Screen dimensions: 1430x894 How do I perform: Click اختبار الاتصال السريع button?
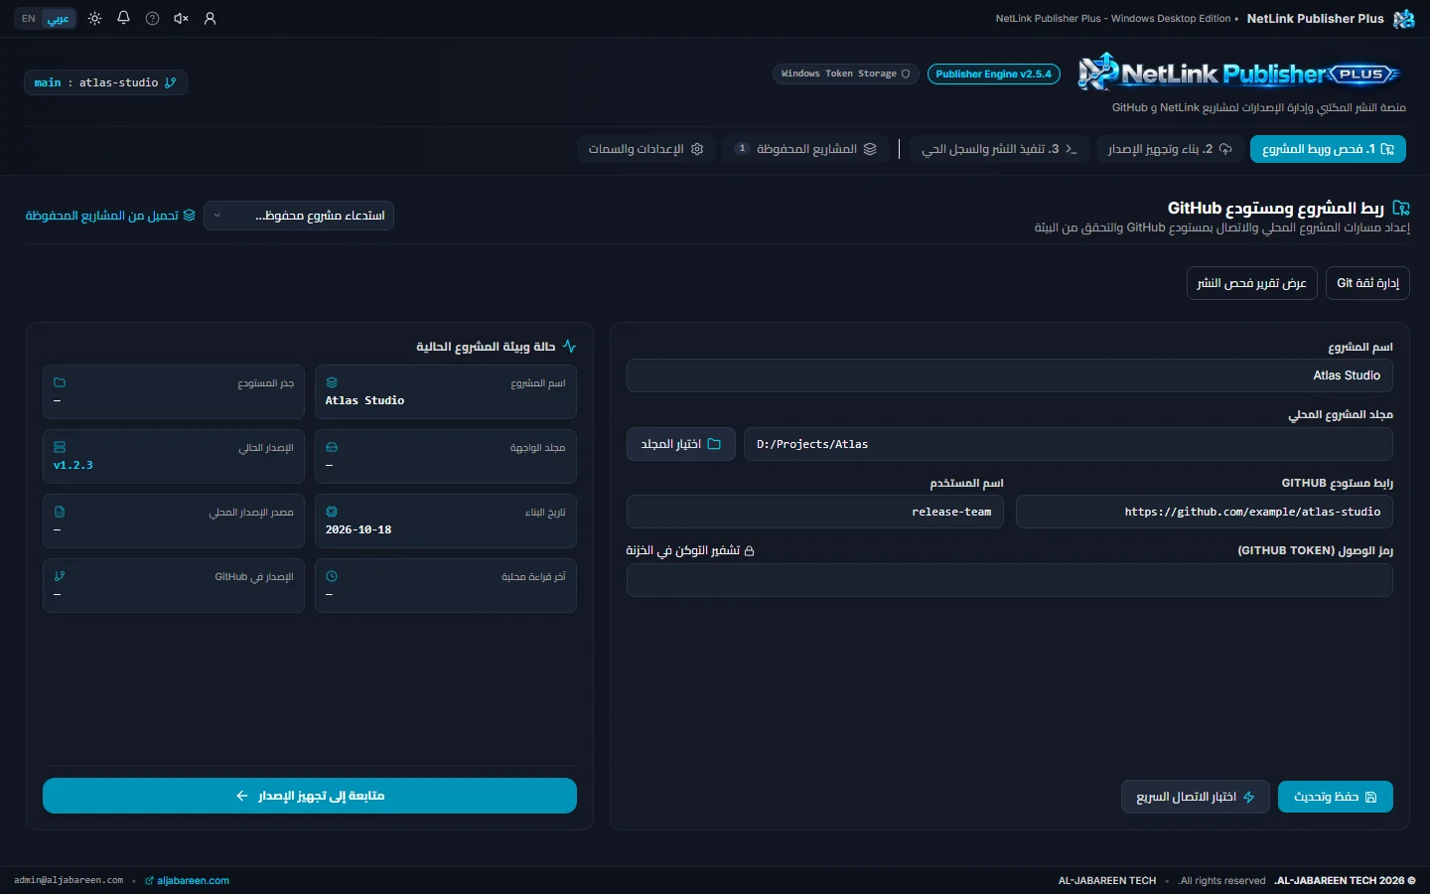(1196, 797)
